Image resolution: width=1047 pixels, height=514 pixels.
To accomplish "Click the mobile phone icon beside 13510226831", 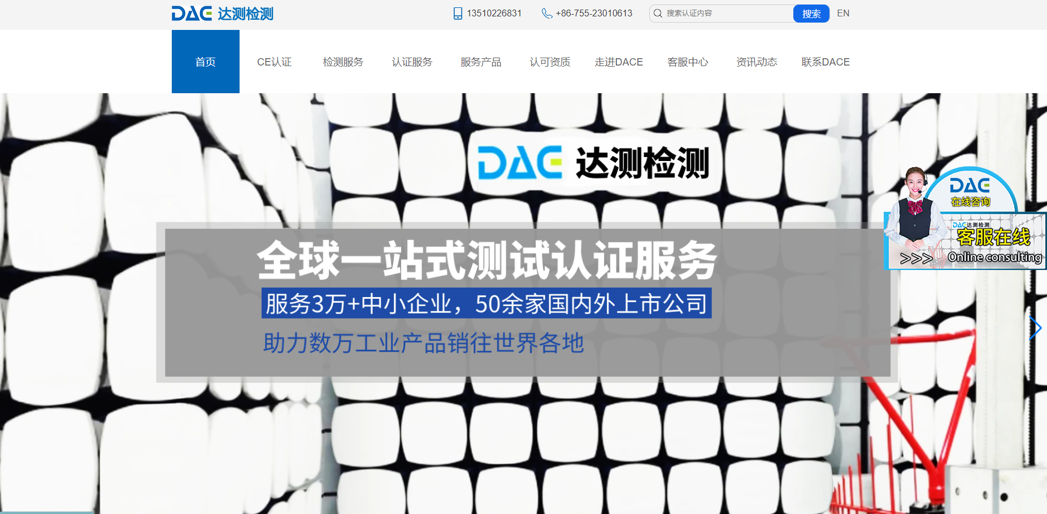I will pyautogui.click(x=457, y=13).
